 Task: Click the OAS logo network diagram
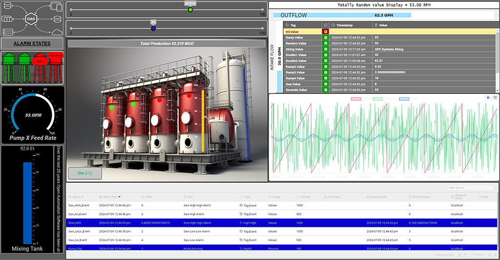click(x=32, y=19)
